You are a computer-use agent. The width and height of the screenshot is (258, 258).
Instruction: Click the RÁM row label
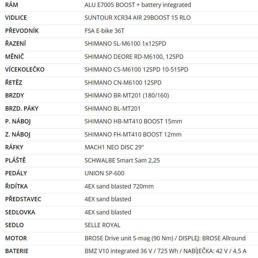11,5
